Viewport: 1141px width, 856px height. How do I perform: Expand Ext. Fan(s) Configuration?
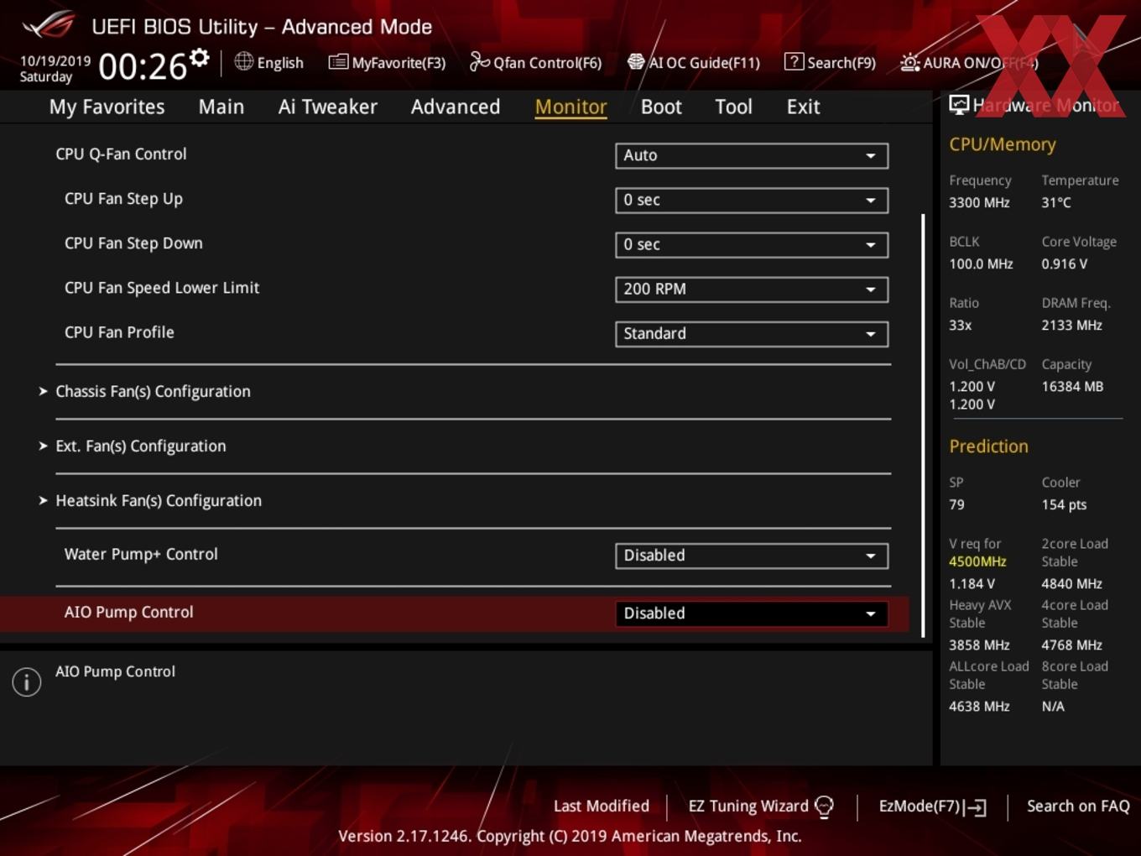point(141,446)
